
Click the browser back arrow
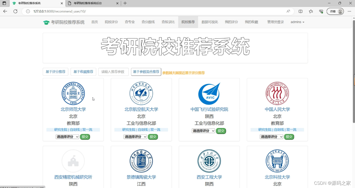tap(5, 11)
